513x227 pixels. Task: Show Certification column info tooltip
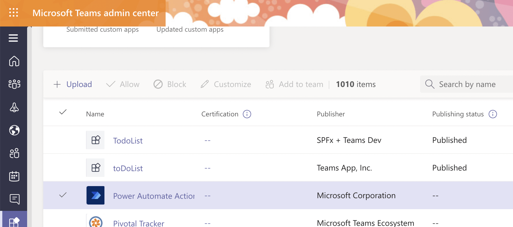(x=247, y=114)
